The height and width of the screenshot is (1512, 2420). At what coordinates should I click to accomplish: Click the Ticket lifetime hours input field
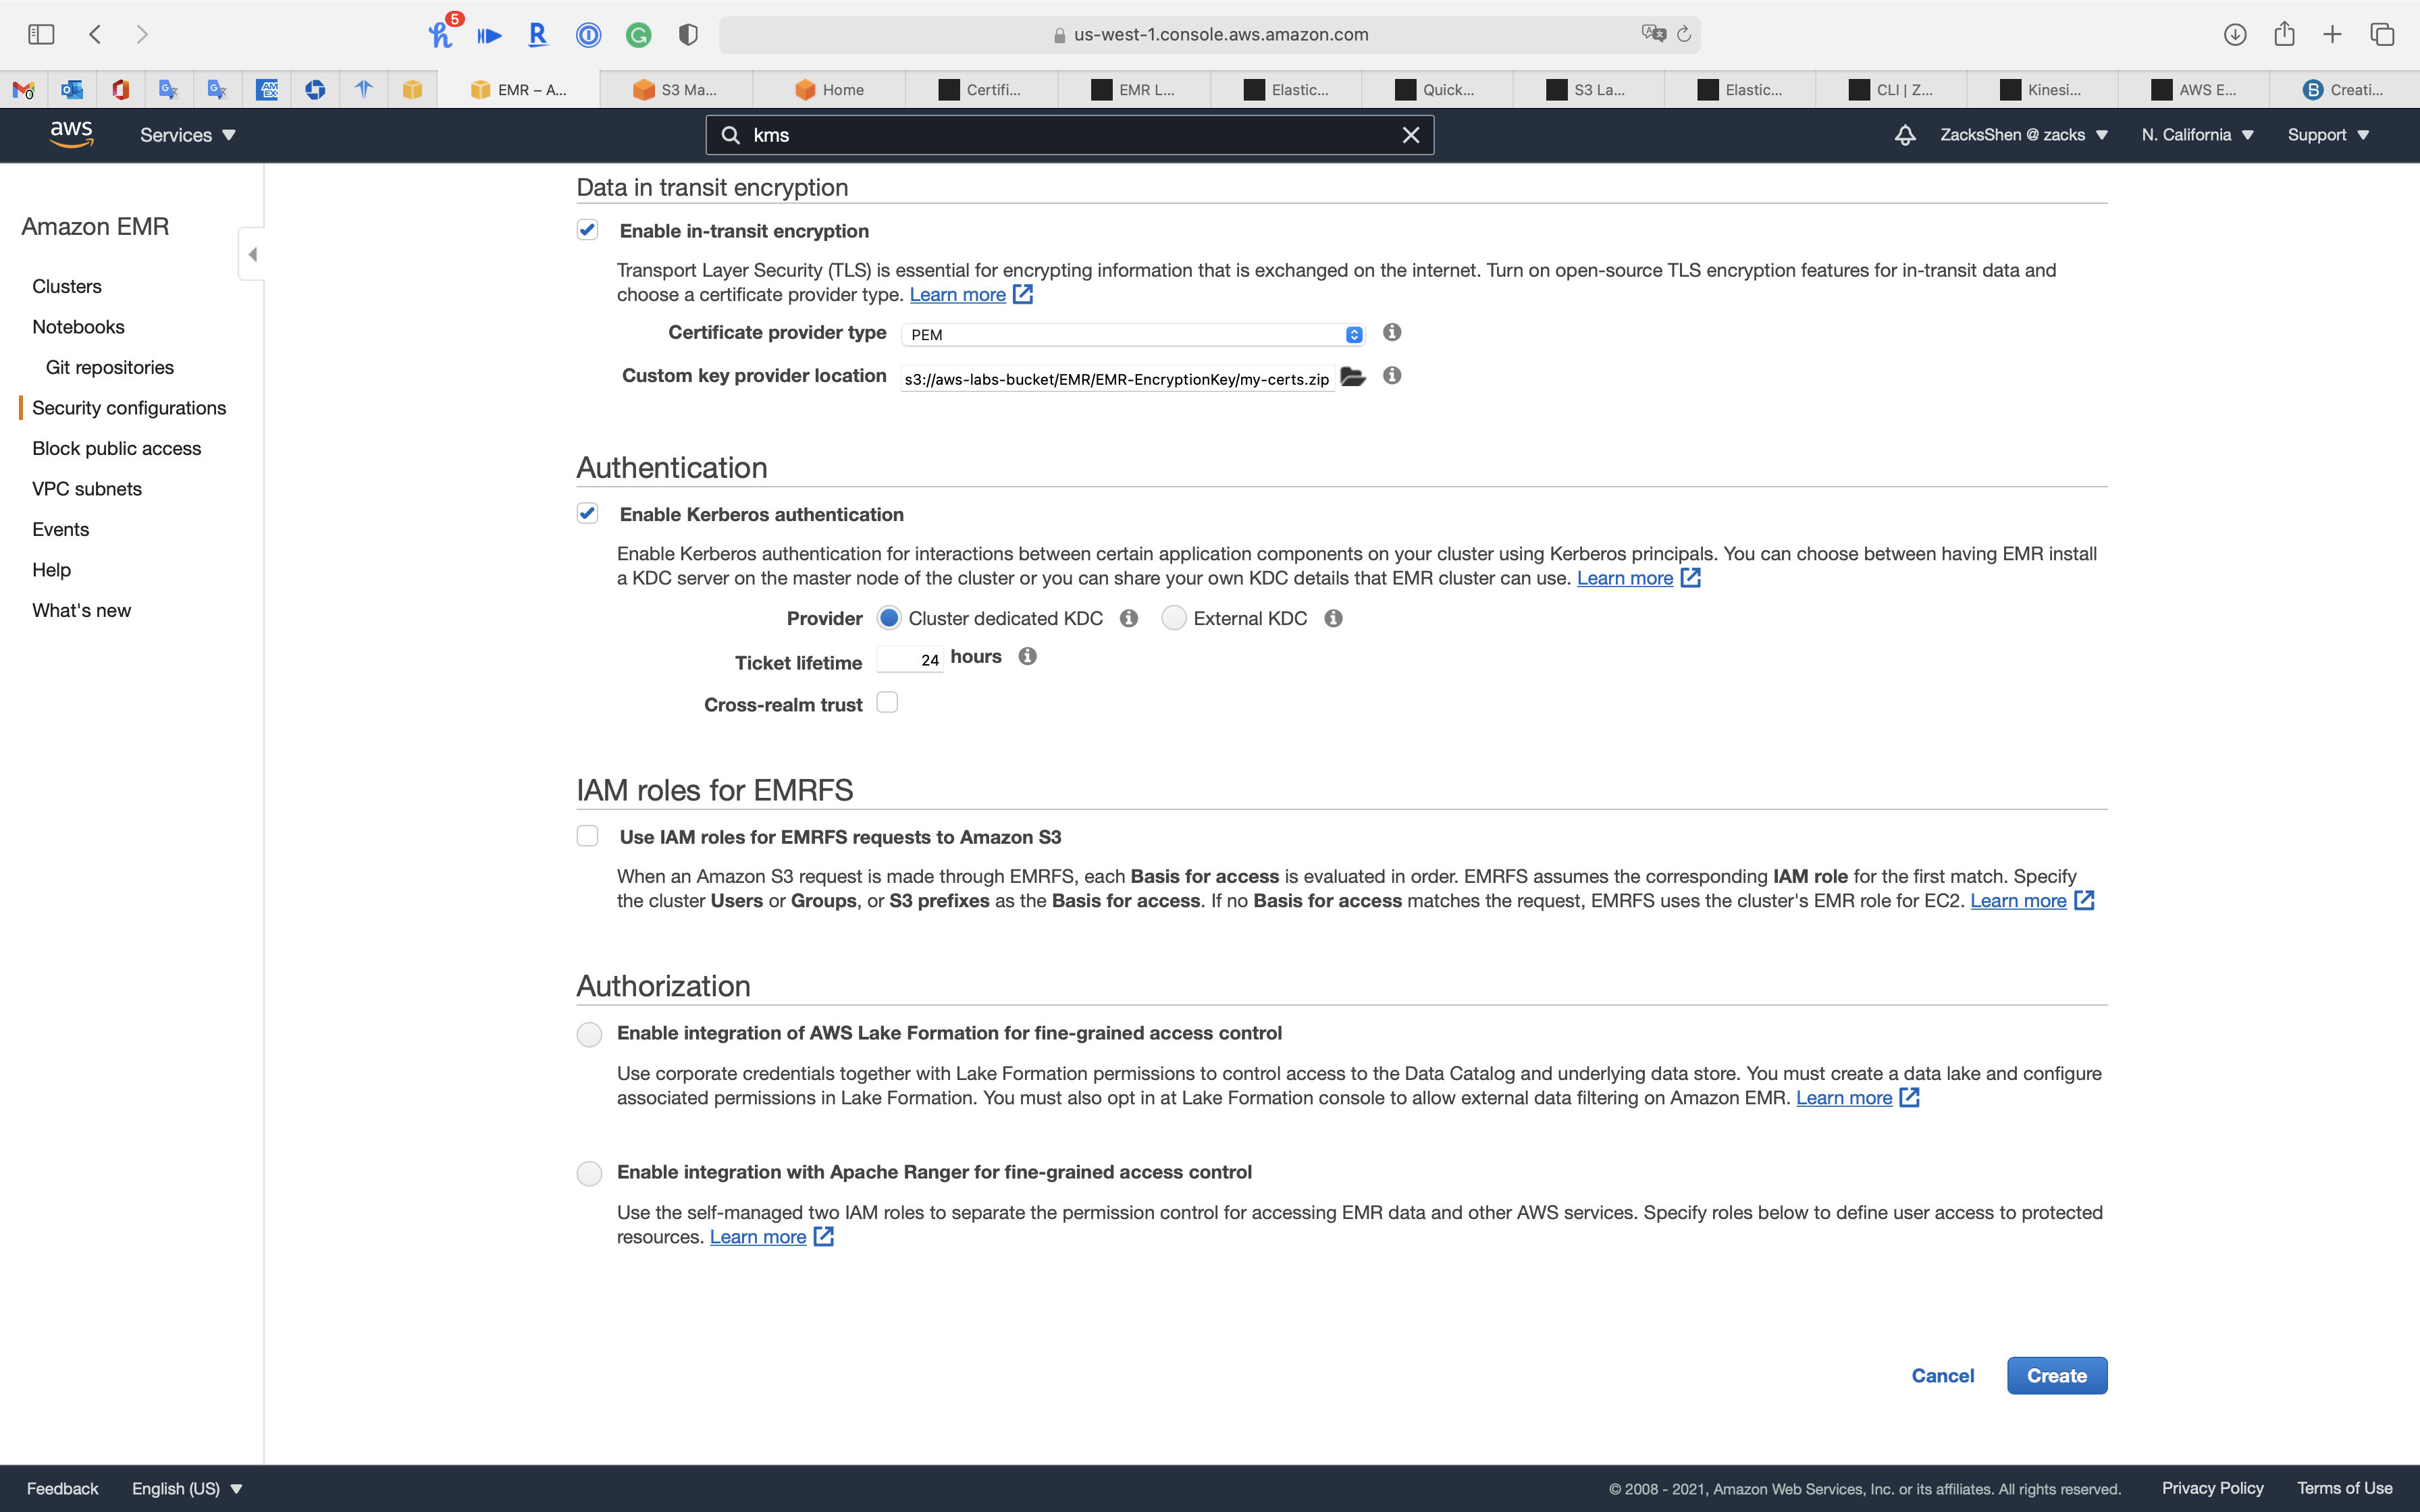[909, 659]
